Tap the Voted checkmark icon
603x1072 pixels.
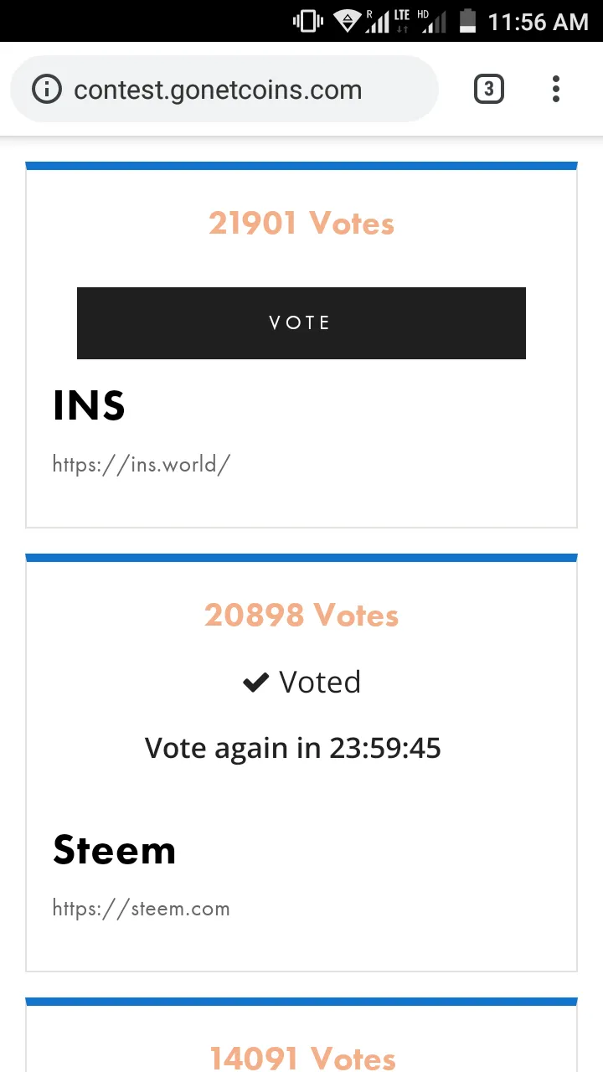[255, 683]
